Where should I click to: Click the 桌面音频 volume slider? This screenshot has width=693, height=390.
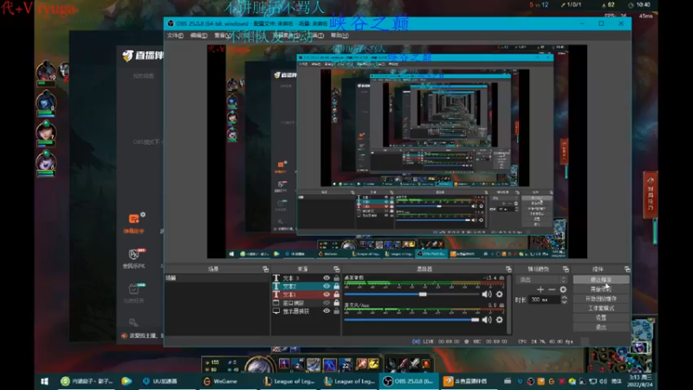(x=412, y=294)
